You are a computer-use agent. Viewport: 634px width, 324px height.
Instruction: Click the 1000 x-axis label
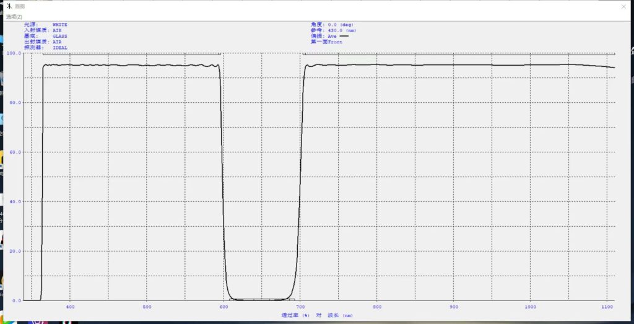coord(530,306)
